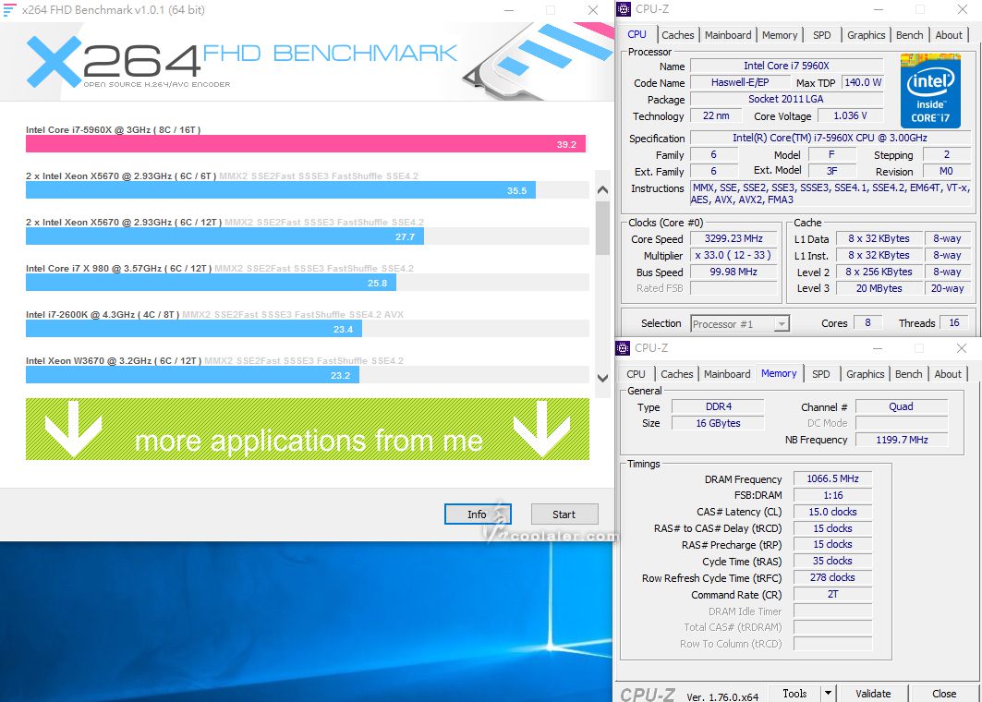Click the Core Speed value 3299.23 MHz

(x=733, y=238)
